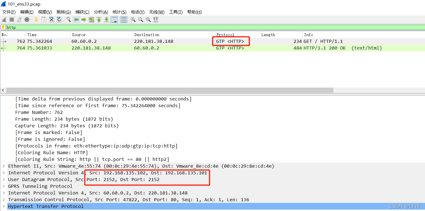Viewport: 425px width, 211px height.
Task: Expand GPRS Tunneling Protocol node
Action: (4, 186)
